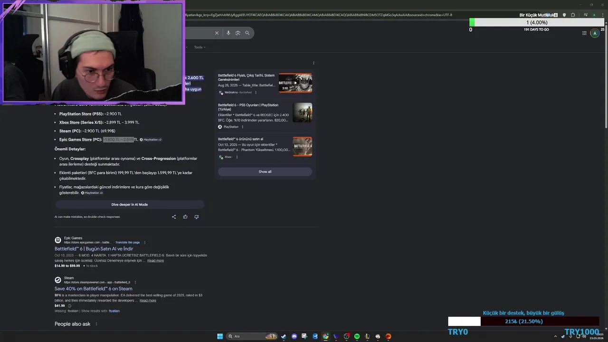
Task: Open Battlefield 6 - PS5 Oyunları PlayStation result
Action: point(248,107)
